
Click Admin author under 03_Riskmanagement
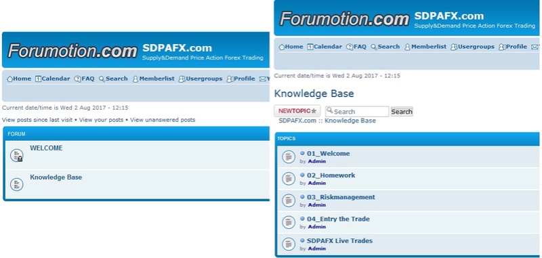[x=317, y=205]
